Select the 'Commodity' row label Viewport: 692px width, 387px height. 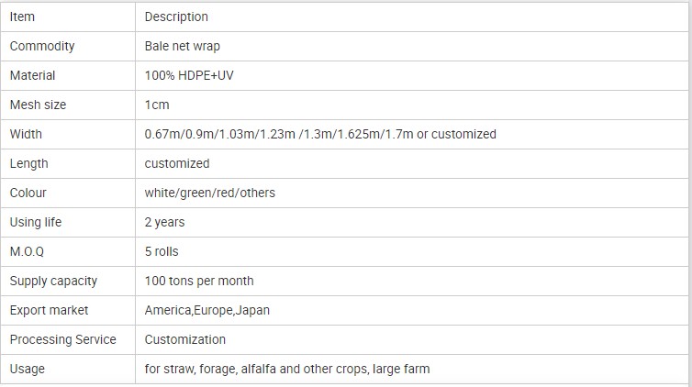pyautogui.click(x=42, y=46)
